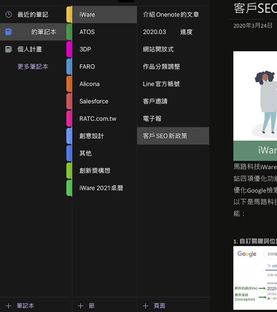Select the iWare section
This screenshot has width=277, height=312.
pos(104,14)
